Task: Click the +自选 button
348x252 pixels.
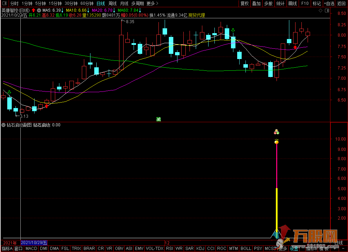Action: (329, 3)
